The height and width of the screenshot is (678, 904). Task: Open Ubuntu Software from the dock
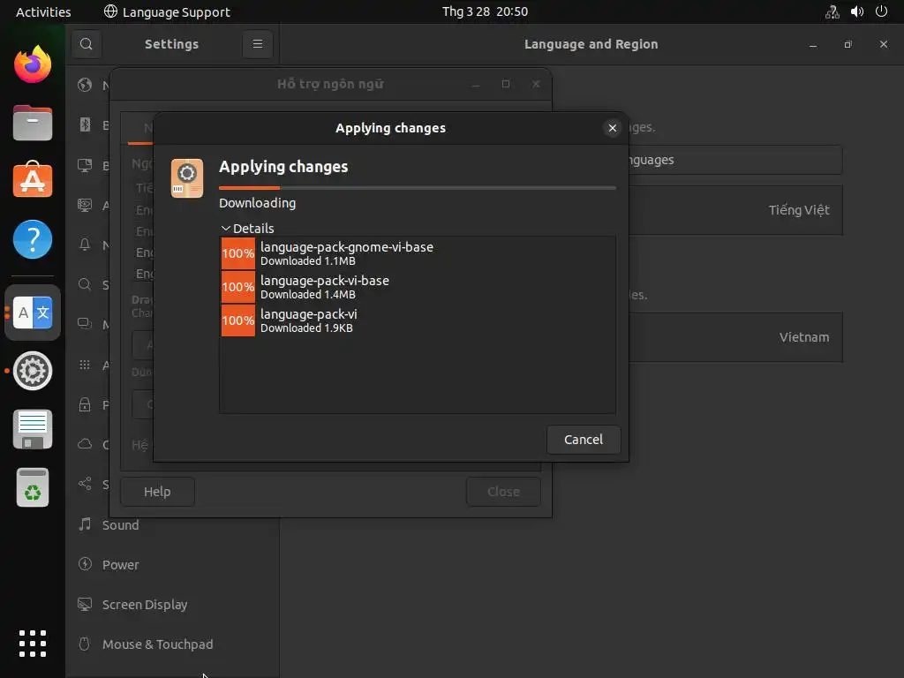pyautogui.click(x=33, y=181)
